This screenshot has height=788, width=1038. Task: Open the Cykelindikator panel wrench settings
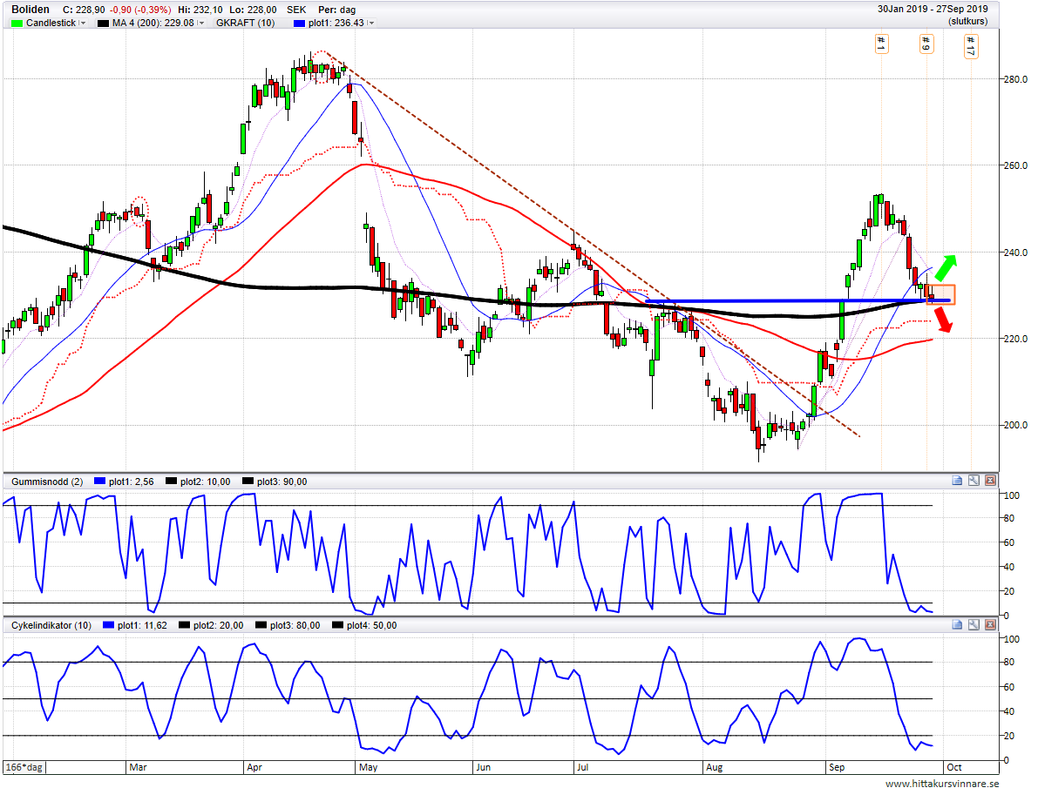(974, 624)
